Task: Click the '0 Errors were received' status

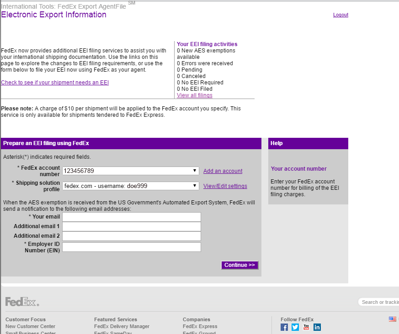Action: [205, 63]
